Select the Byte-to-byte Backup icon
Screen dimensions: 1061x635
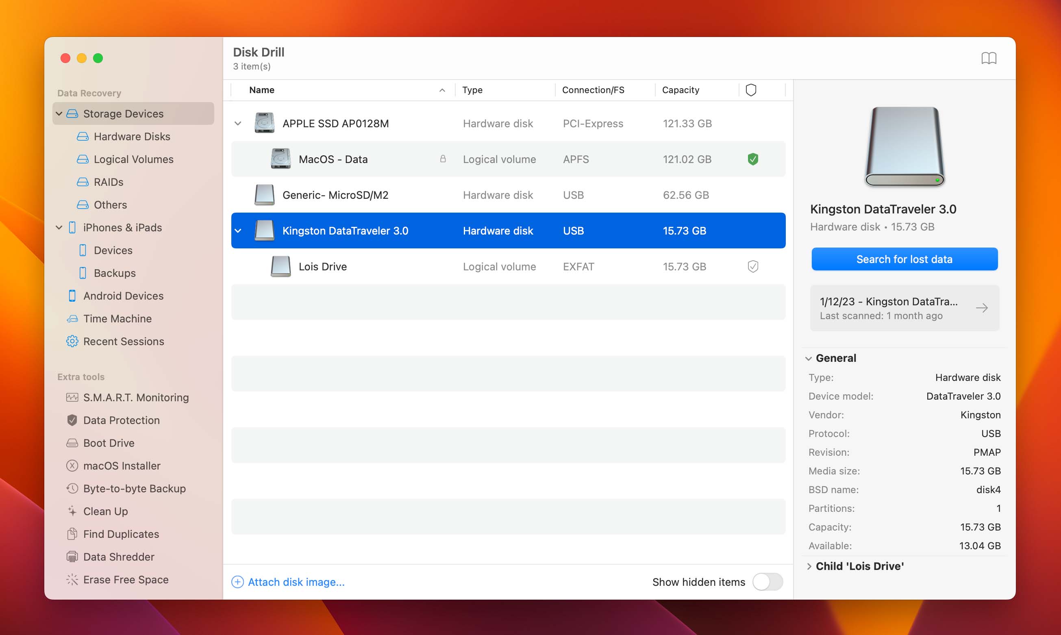pyautogui.click(x=72, y=488)
